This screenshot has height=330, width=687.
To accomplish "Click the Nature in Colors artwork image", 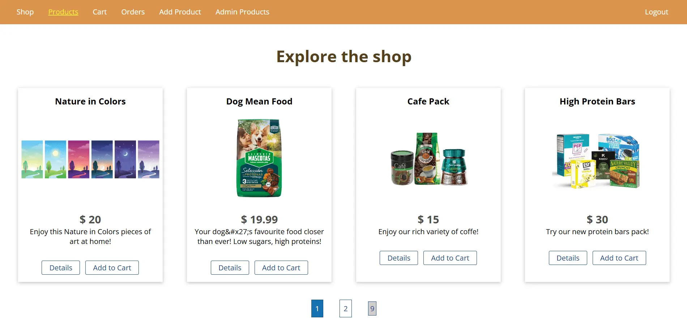I will click(x=90, y=159).
